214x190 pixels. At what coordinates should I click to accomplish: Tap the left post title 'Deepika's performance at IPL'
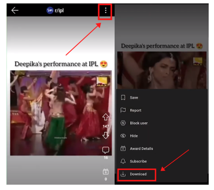(61, 64)
